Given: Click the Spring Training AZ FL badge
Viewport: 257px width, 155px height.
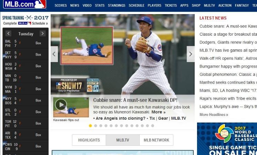Looking at the screenshot, I should (93, 85).
